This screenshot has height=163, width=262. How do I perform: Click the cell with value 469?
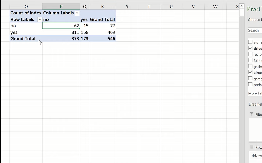click(102, 32)
